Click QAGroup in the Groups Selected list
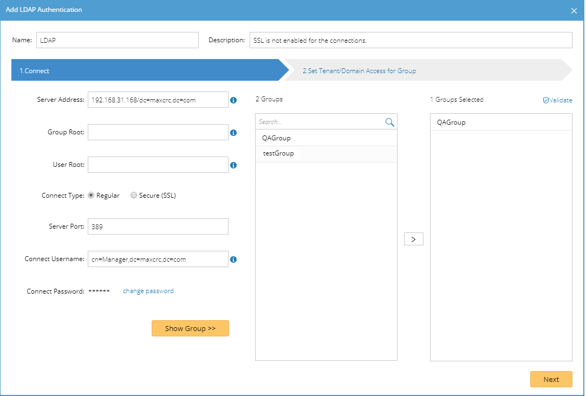The image size is (586, 396). click(451, 122)
